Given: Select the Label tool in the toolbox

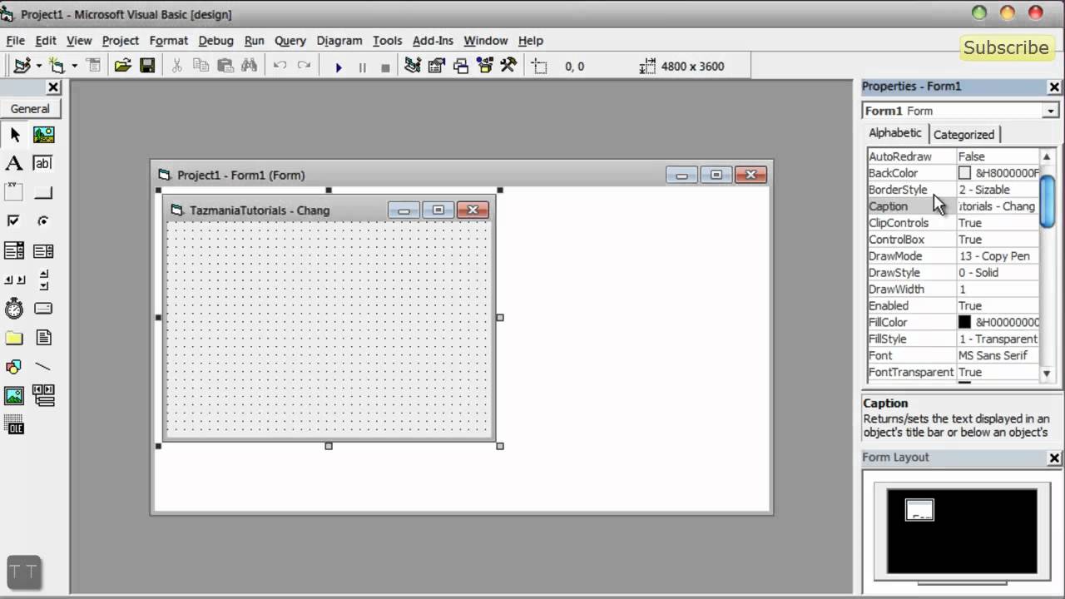Looking at the screenshot, I should 13,163.
